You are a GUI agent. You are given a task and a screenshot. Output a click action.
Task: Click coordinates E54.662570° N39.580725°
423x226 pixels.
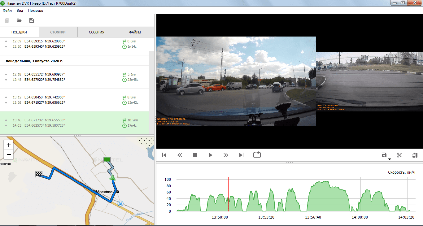[x=45, y=126]
